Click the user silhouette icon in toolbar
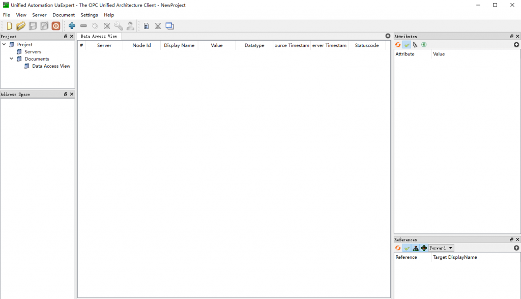The image size is (521, 299). pos(130,26)
